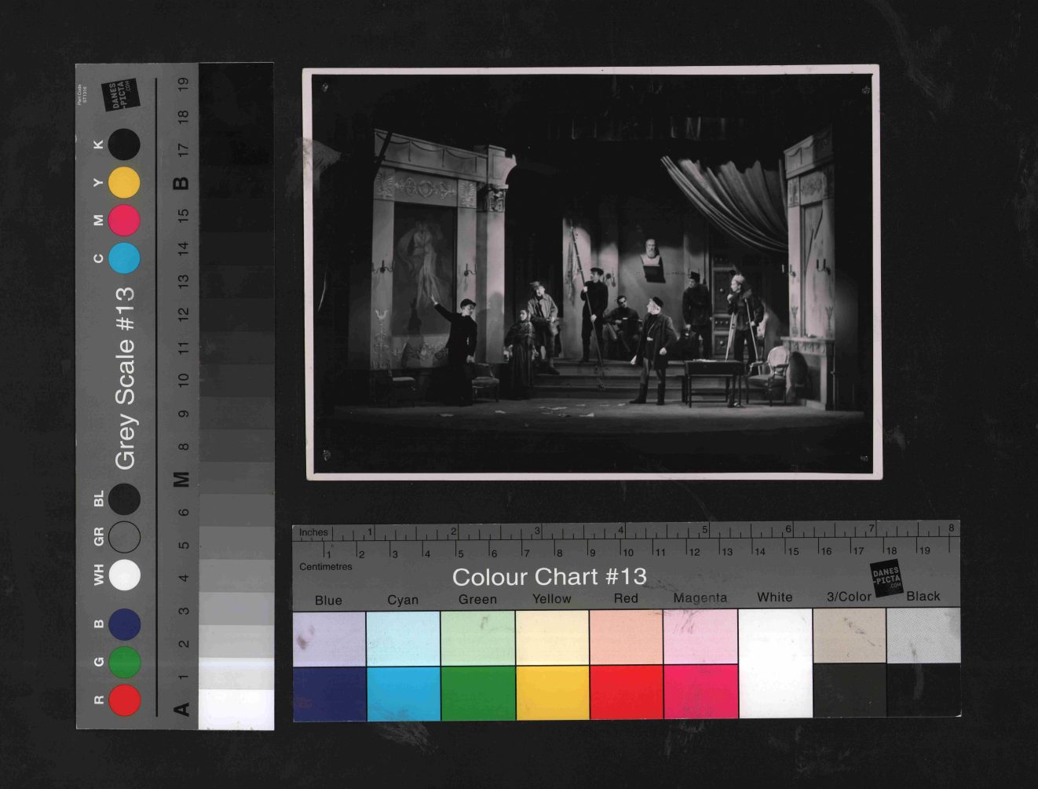Click the Danes-Picta logo on the grey scale card

tap(120, 94)
